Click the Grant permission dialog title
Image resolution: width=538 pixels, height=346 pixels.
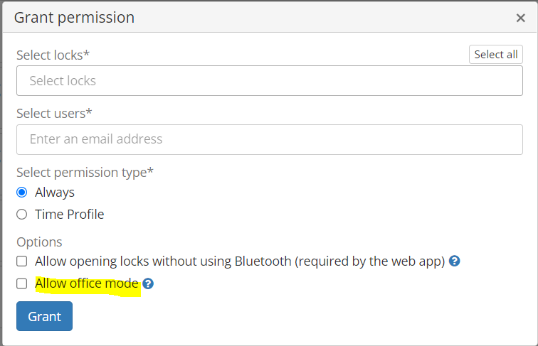(75, 18)
